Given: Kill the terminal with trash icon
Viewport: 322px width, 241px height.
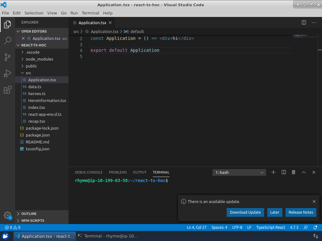Looking at the screenshot, I should tap(293, 172).
